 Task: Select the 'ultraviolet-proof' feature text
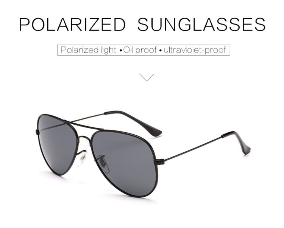point(195,50)
